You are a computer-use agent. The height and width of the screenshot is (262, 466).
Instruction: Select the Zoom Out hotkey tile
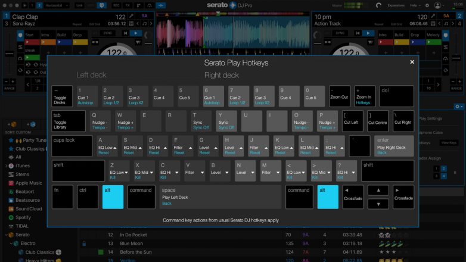[x=340, y=96]
